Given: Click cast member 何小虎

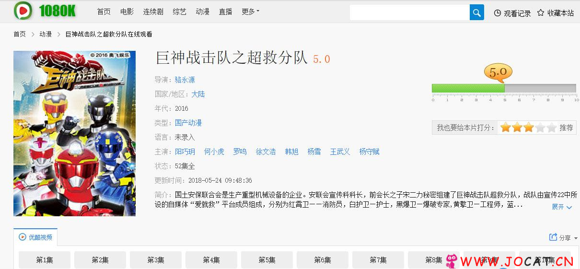Looking at the screenshot, I should coord(214,152).
